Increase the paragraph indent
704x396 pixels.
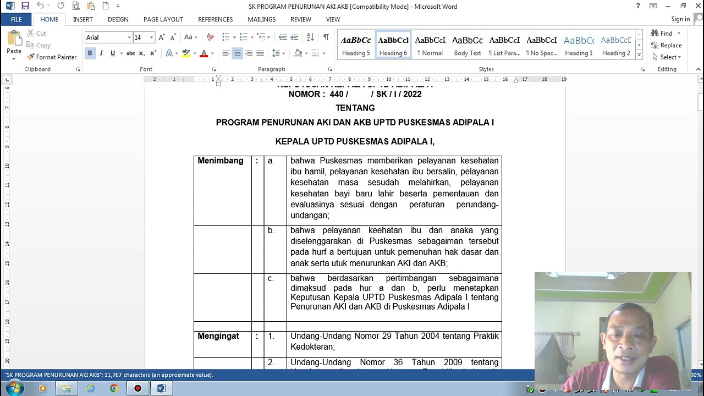[x=294, y=37]
